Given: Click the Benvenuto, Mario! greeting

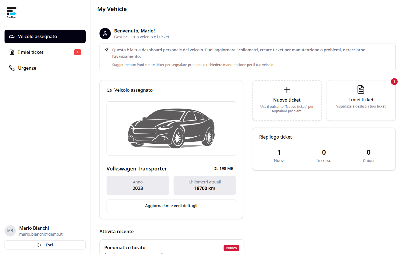Looking at the screenshot, I should [x=135, y=31].
